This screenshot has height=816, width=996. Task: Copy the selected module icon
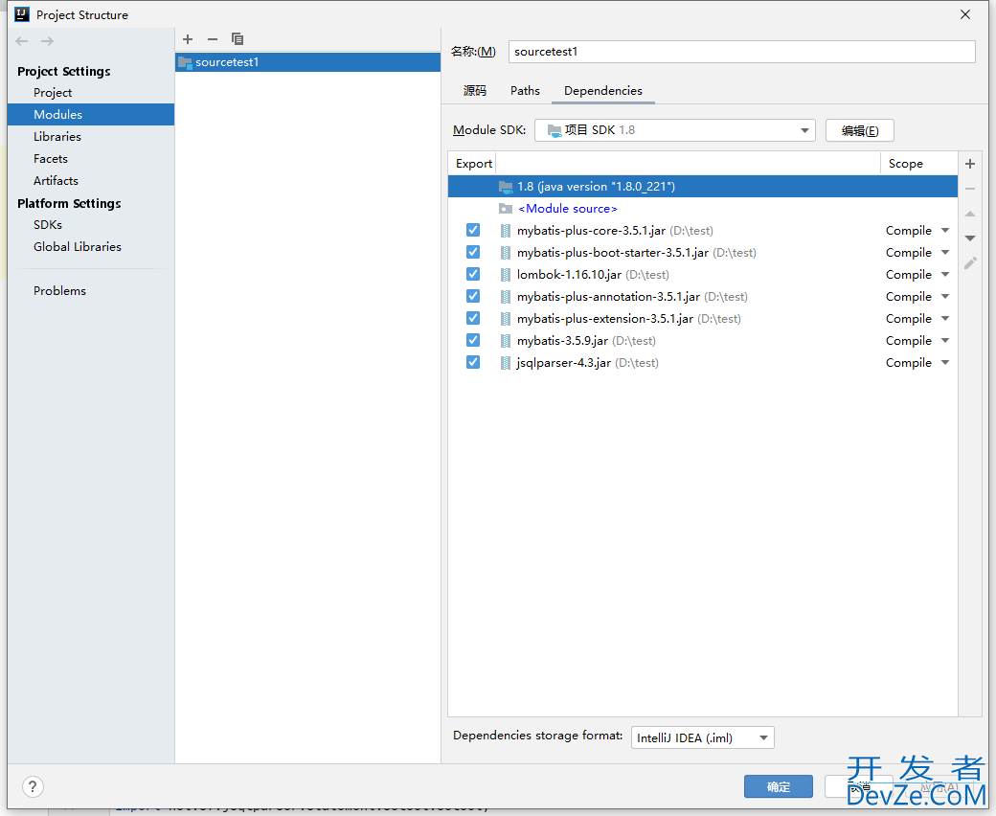(237, 39)
